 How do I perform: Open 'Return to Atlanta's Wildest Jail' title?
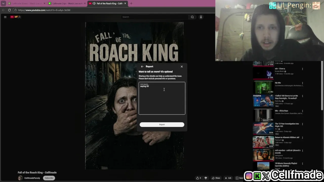point(287,138)
